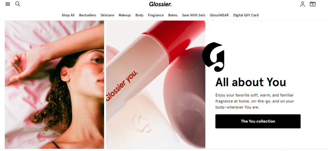Select the Bestsellers menu item

click(87, 15)
